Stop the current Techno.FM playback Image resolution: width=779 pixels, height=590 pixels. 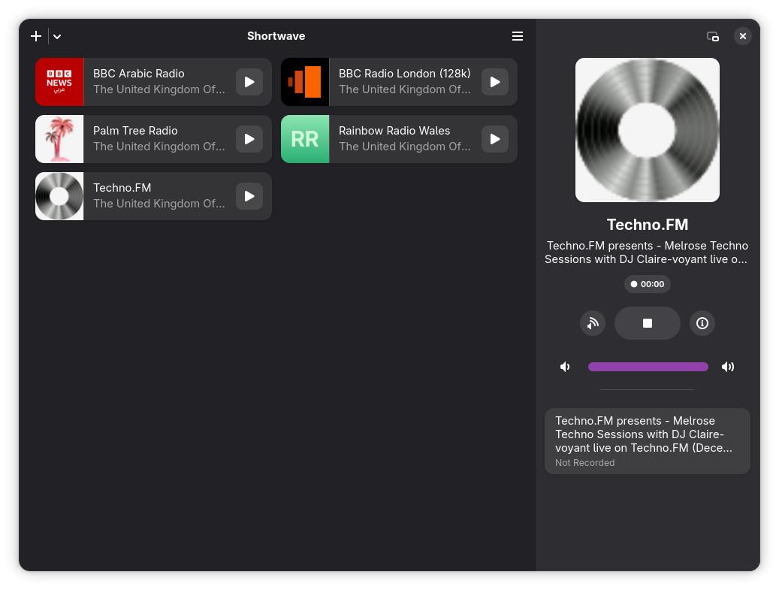pos(648,323)
